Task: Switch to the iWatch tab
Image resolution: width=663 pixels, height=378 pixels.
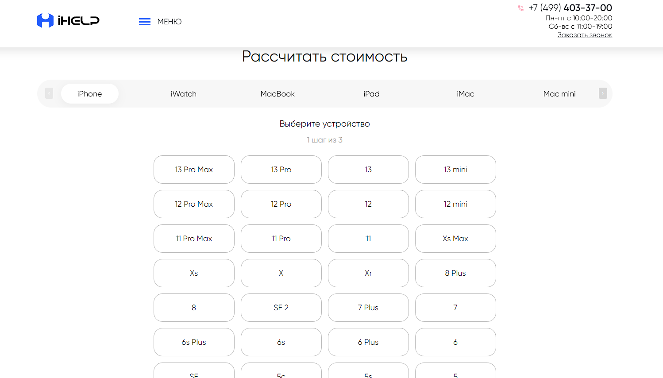Action: 184,94
